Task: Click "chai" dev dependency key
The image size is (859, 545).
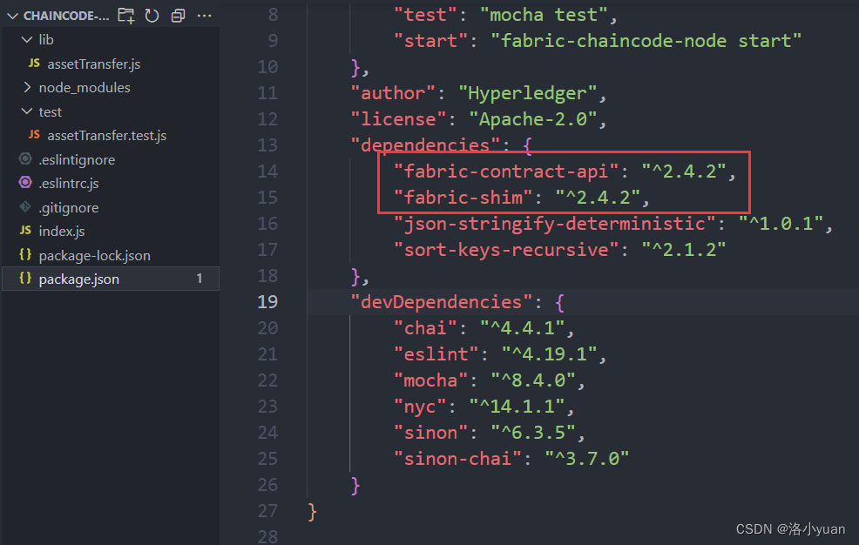Action: [426, 328]
